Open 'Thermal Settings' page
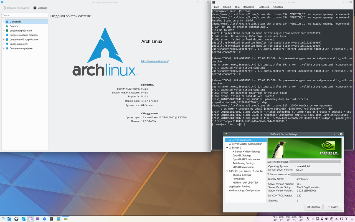 [x=242, y=175]
